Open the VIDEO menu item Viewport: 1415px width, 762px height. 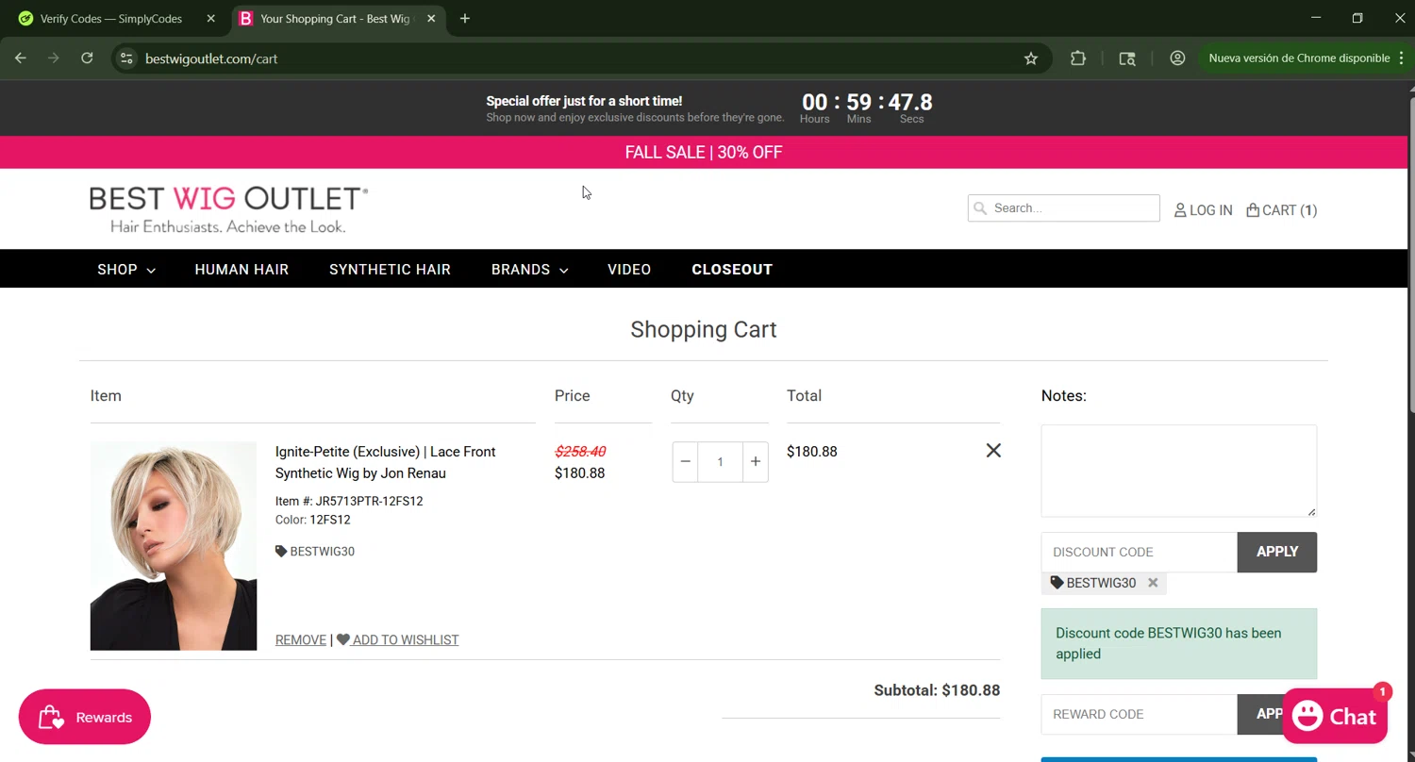(629, 269)
